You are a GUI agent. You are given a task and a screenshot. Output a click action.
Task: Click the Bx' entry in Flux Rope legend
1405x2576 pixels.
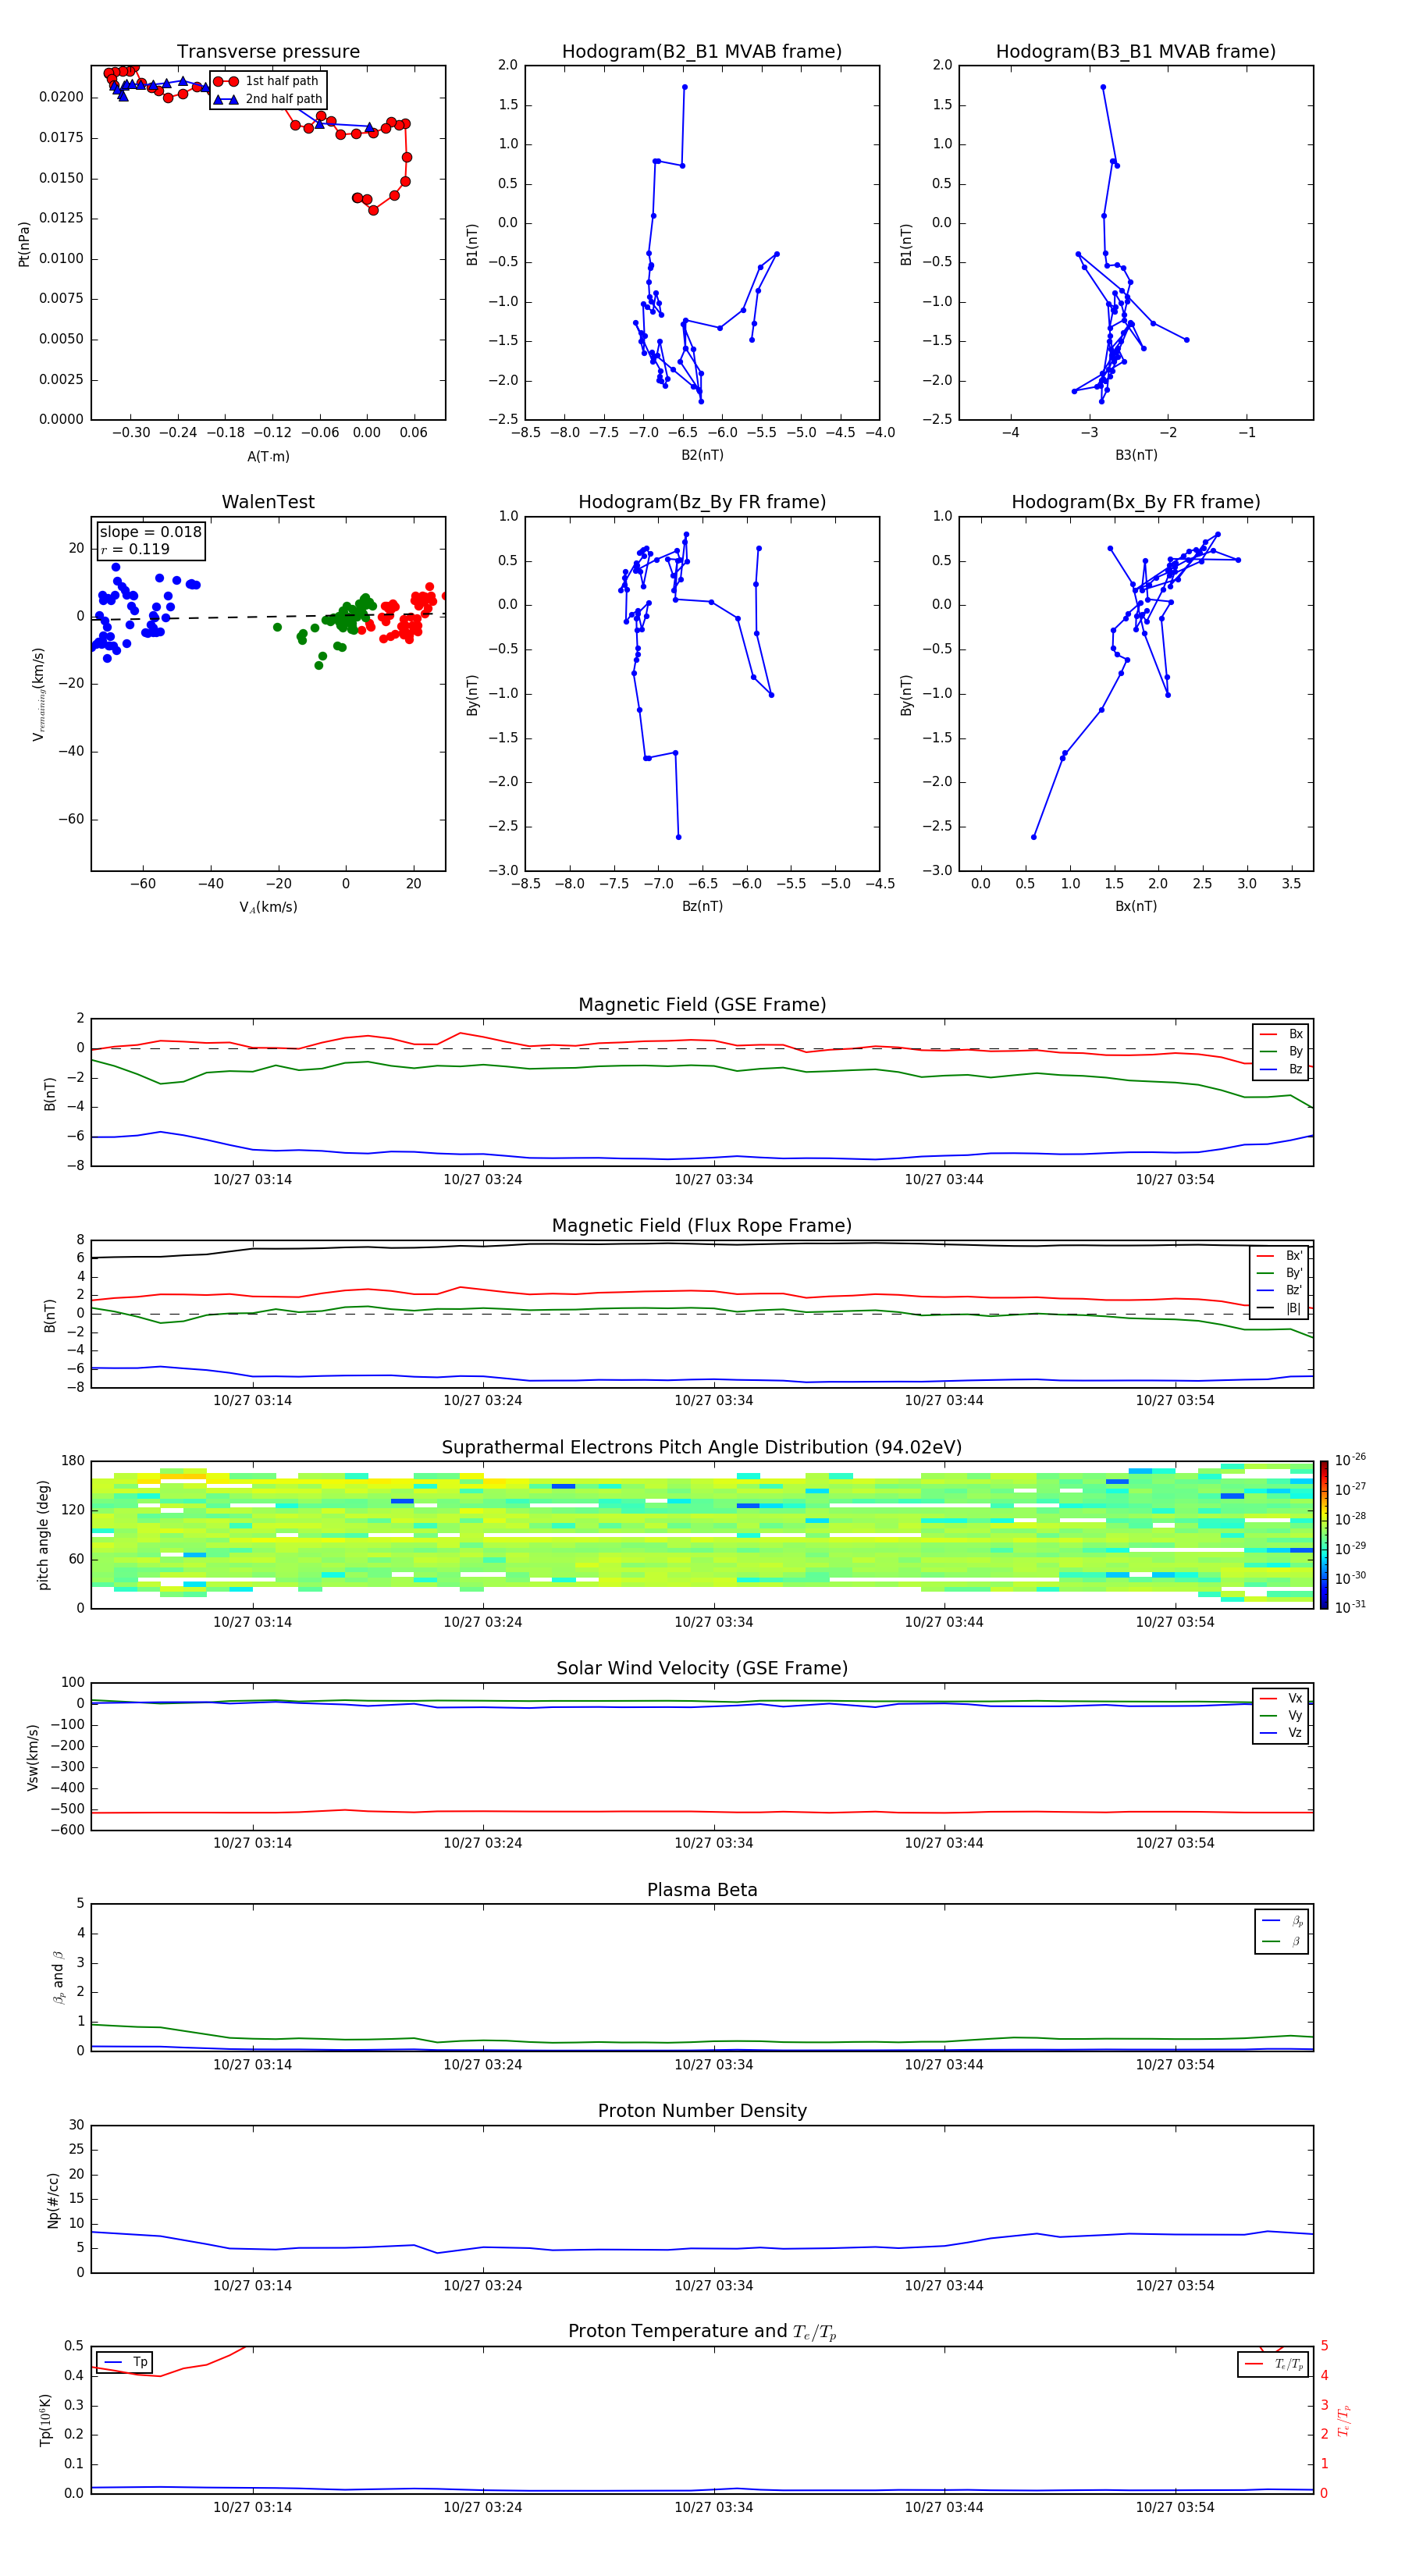[1279, 1256]
